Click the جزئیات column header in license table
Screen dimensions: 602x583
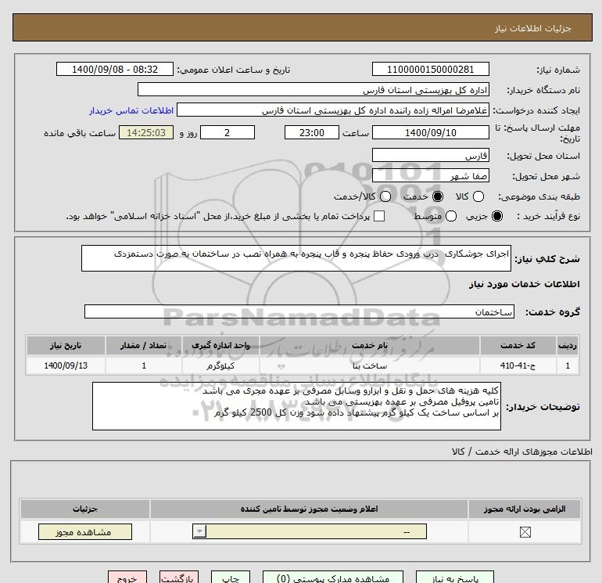point(85,509)
